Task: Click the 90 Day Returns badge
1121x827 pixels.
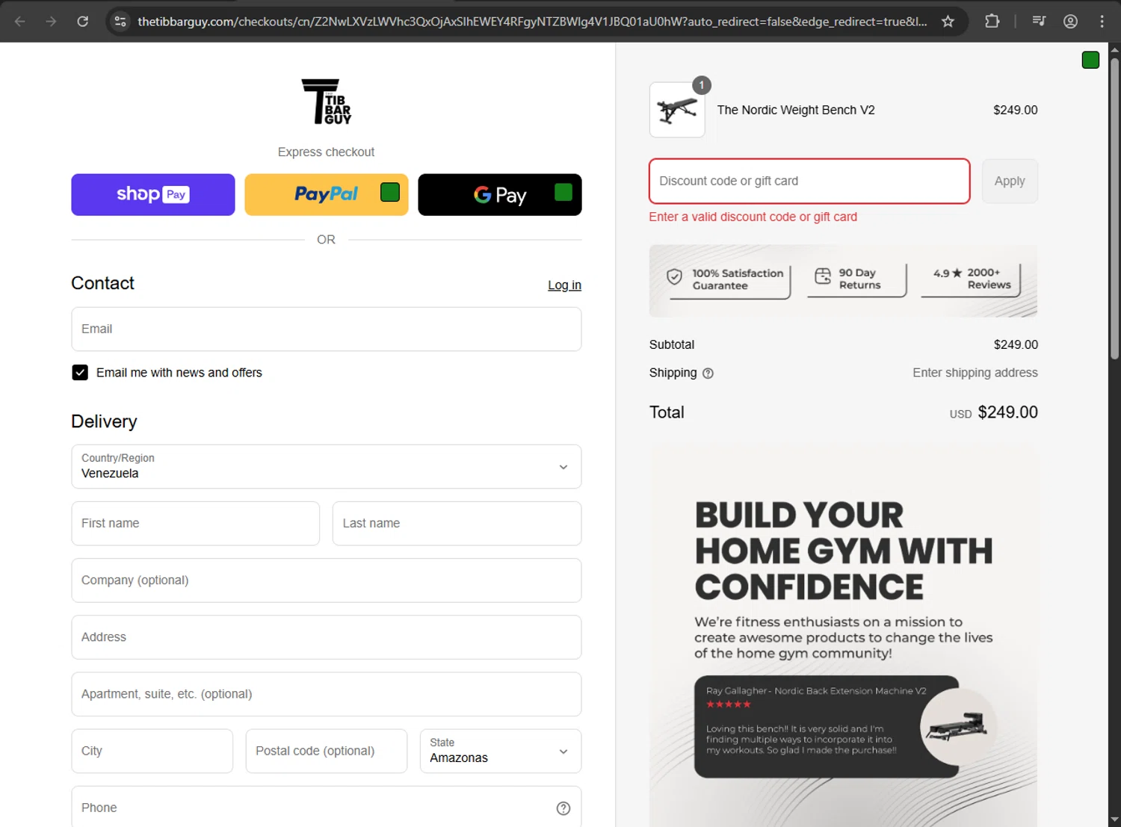Action: (x=856, y=279)
